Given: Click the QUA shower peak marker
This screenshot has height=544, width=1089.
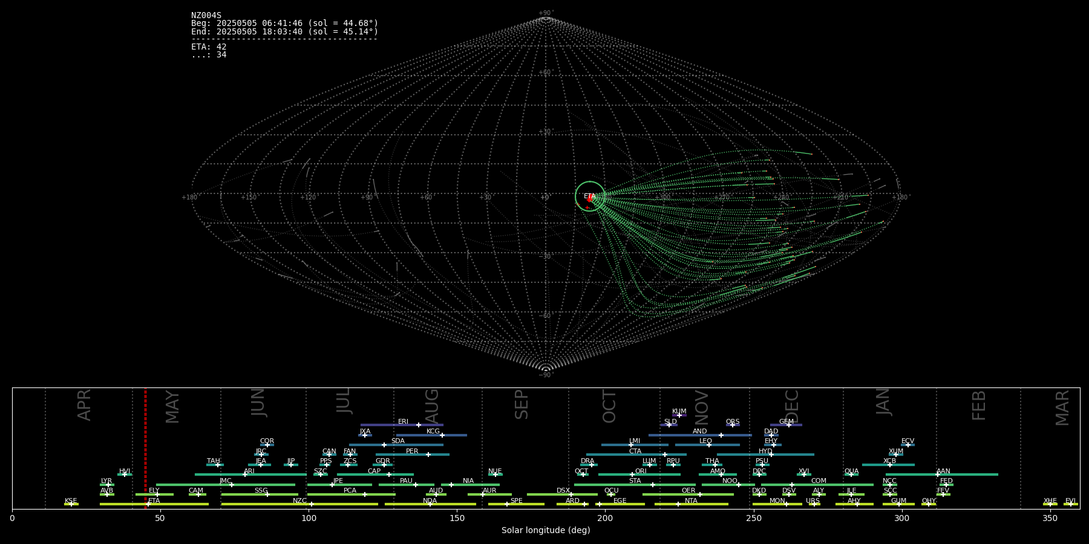Looking at the screenshot, I should point(851,474).
